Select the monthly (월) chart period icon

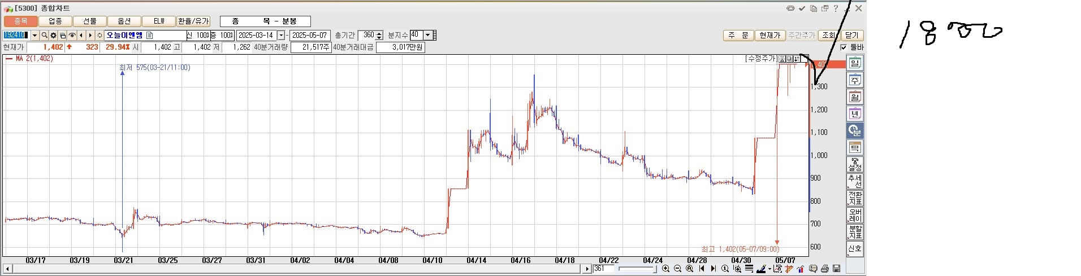point(855,97)
